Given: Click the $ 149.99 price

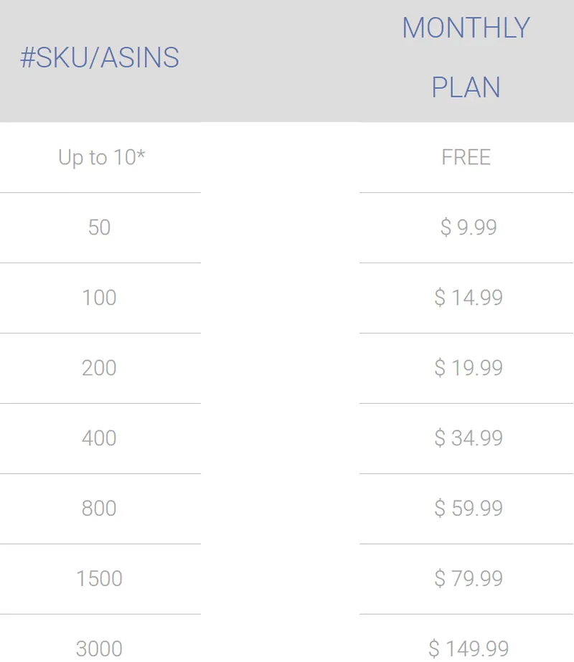Looking at the screenshot, I should [x=469, y=648].
